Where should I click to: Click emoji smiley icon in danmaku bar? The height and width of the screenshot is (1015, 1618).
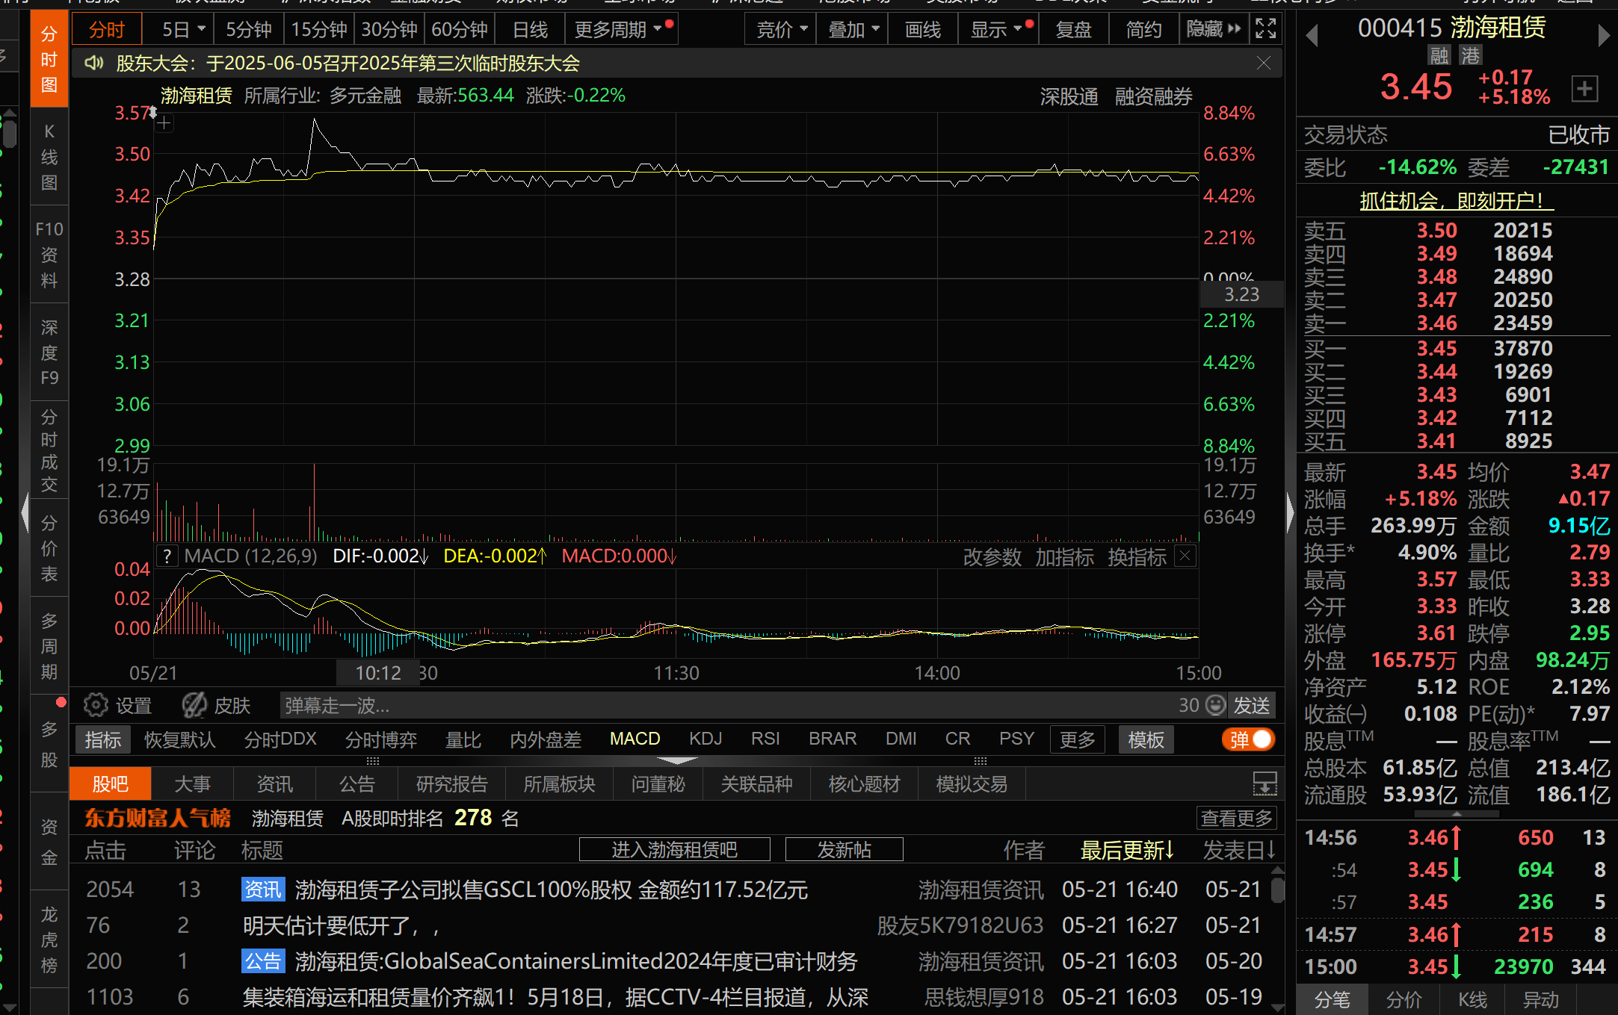pyautogui.click(x=1216, y=704)
